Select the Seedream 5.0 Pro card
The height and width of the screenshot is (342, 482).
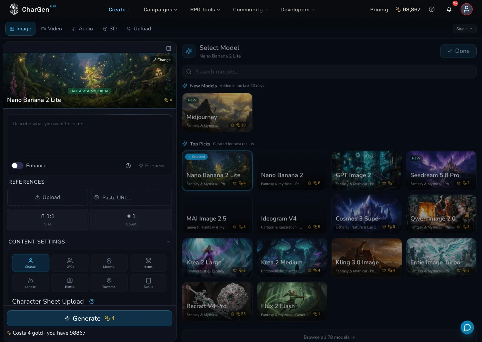tap(441, 170)
